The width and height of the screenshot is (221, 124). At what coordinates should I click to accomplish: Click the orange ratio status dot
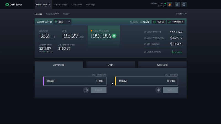[x=91, y=31]
